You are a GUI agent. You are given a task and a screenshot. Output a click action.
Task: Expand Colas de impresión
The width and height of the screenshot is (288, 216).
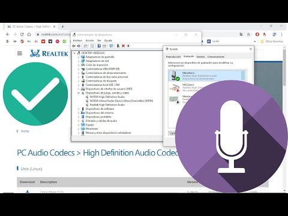79,65
